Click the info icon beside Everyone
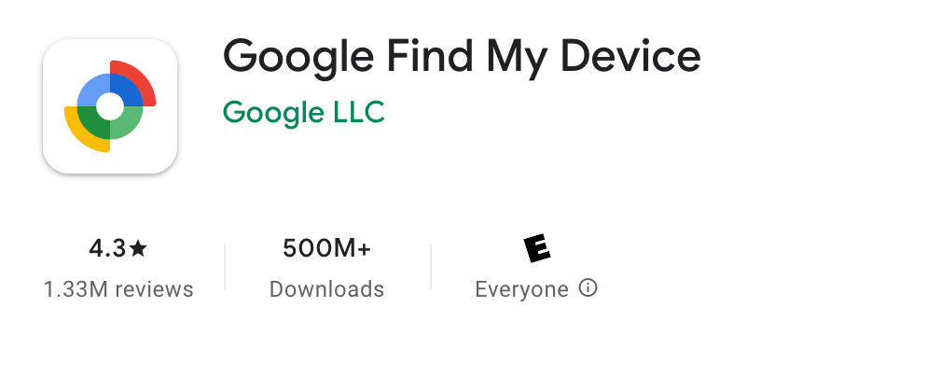The image size is (927, 377). pyautogui.click(x=588, y=288)
